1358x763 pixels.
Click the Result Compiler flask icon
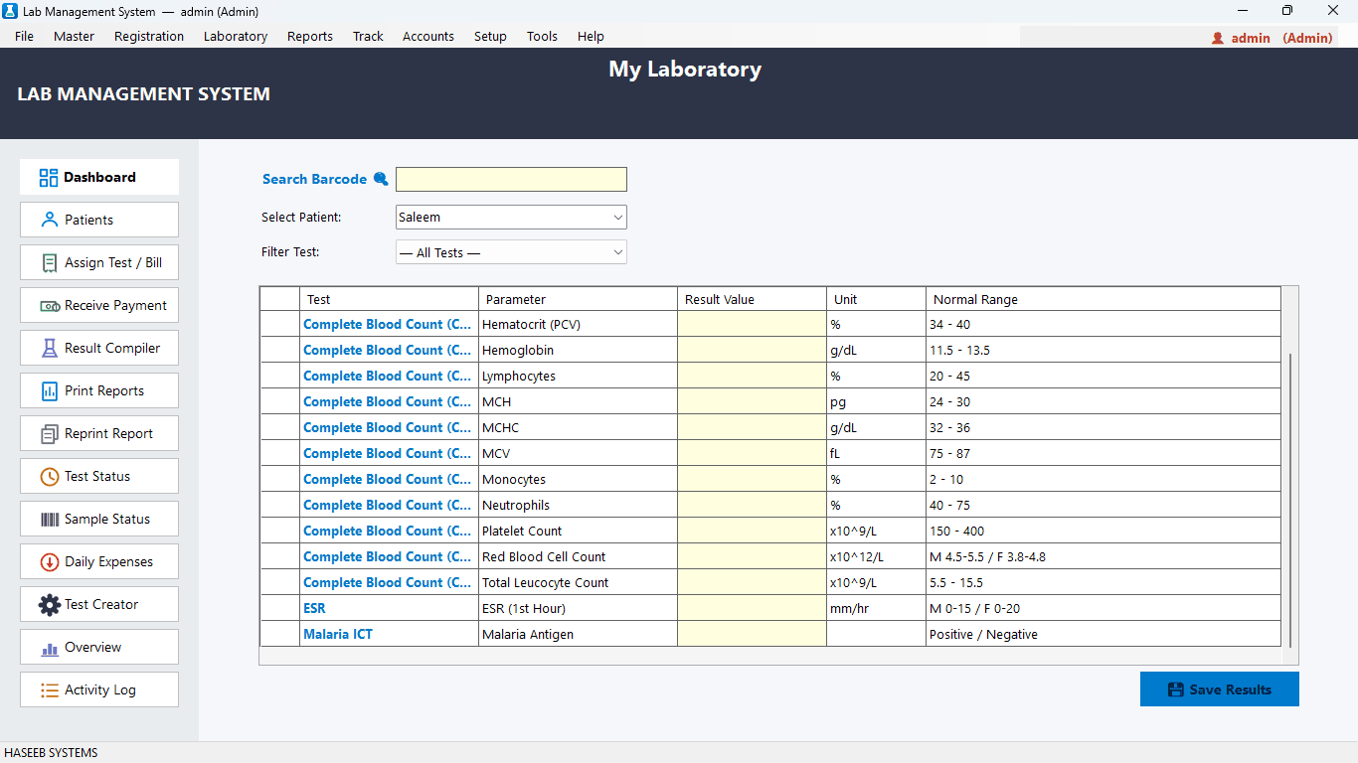(x=49, y=348)
